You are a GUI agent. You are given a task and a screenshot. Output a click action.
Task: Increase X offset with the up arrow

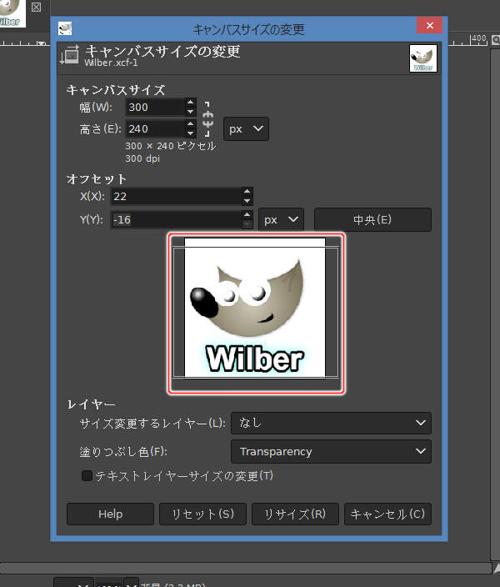(x=247, y=192)
